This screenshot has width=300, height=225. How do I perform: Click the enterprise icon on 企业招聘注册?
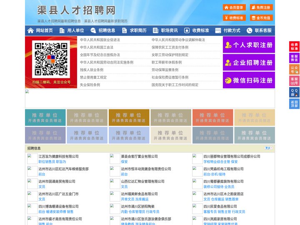click(228, 62)
